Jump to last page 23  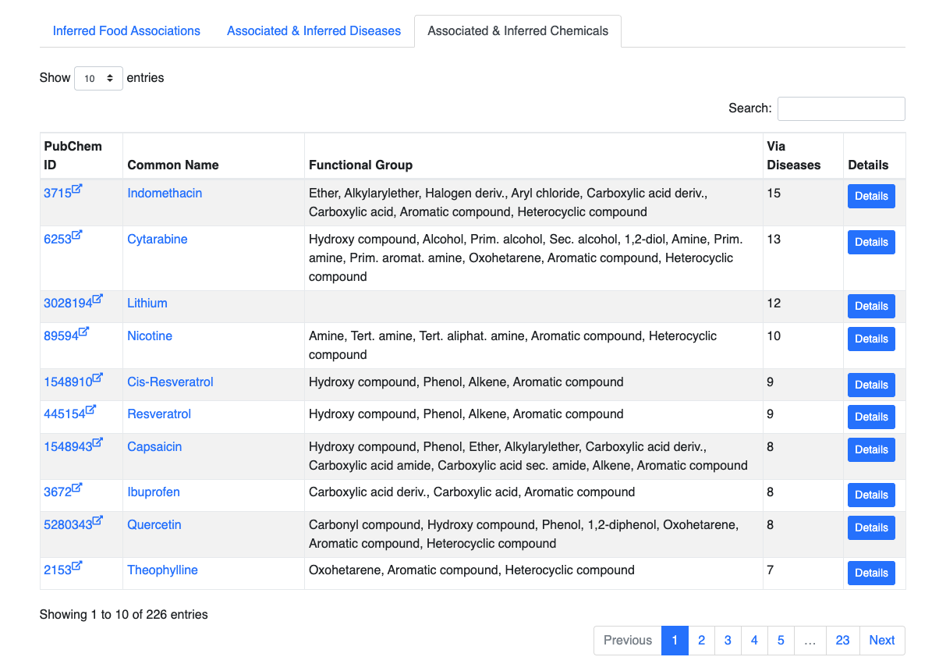[x=842, y=641]
